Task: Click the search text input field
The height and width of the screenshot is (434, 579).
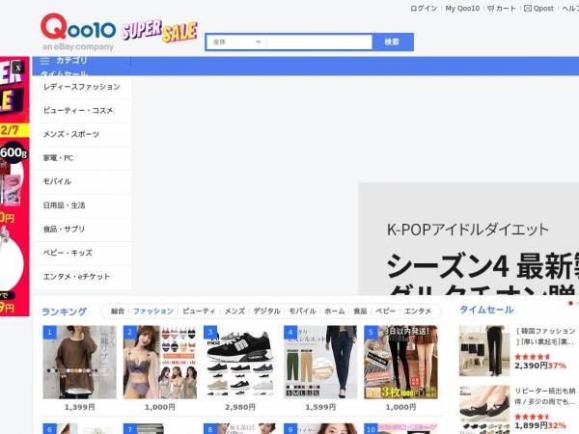Action: click(319, 42)
